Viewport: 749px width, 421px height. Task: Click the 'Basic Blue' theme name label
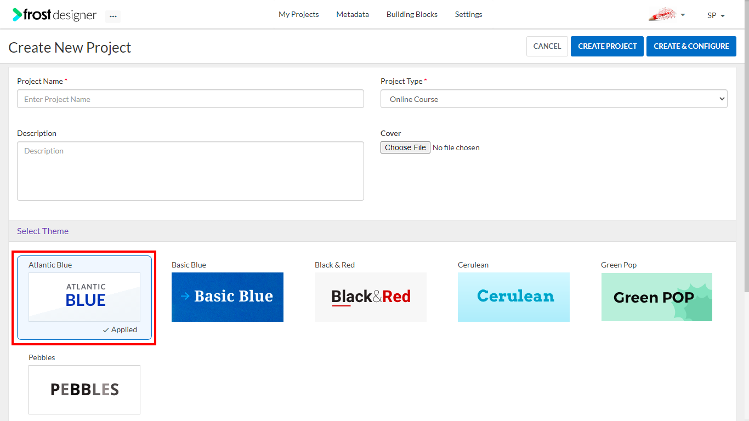click(189, 265)
